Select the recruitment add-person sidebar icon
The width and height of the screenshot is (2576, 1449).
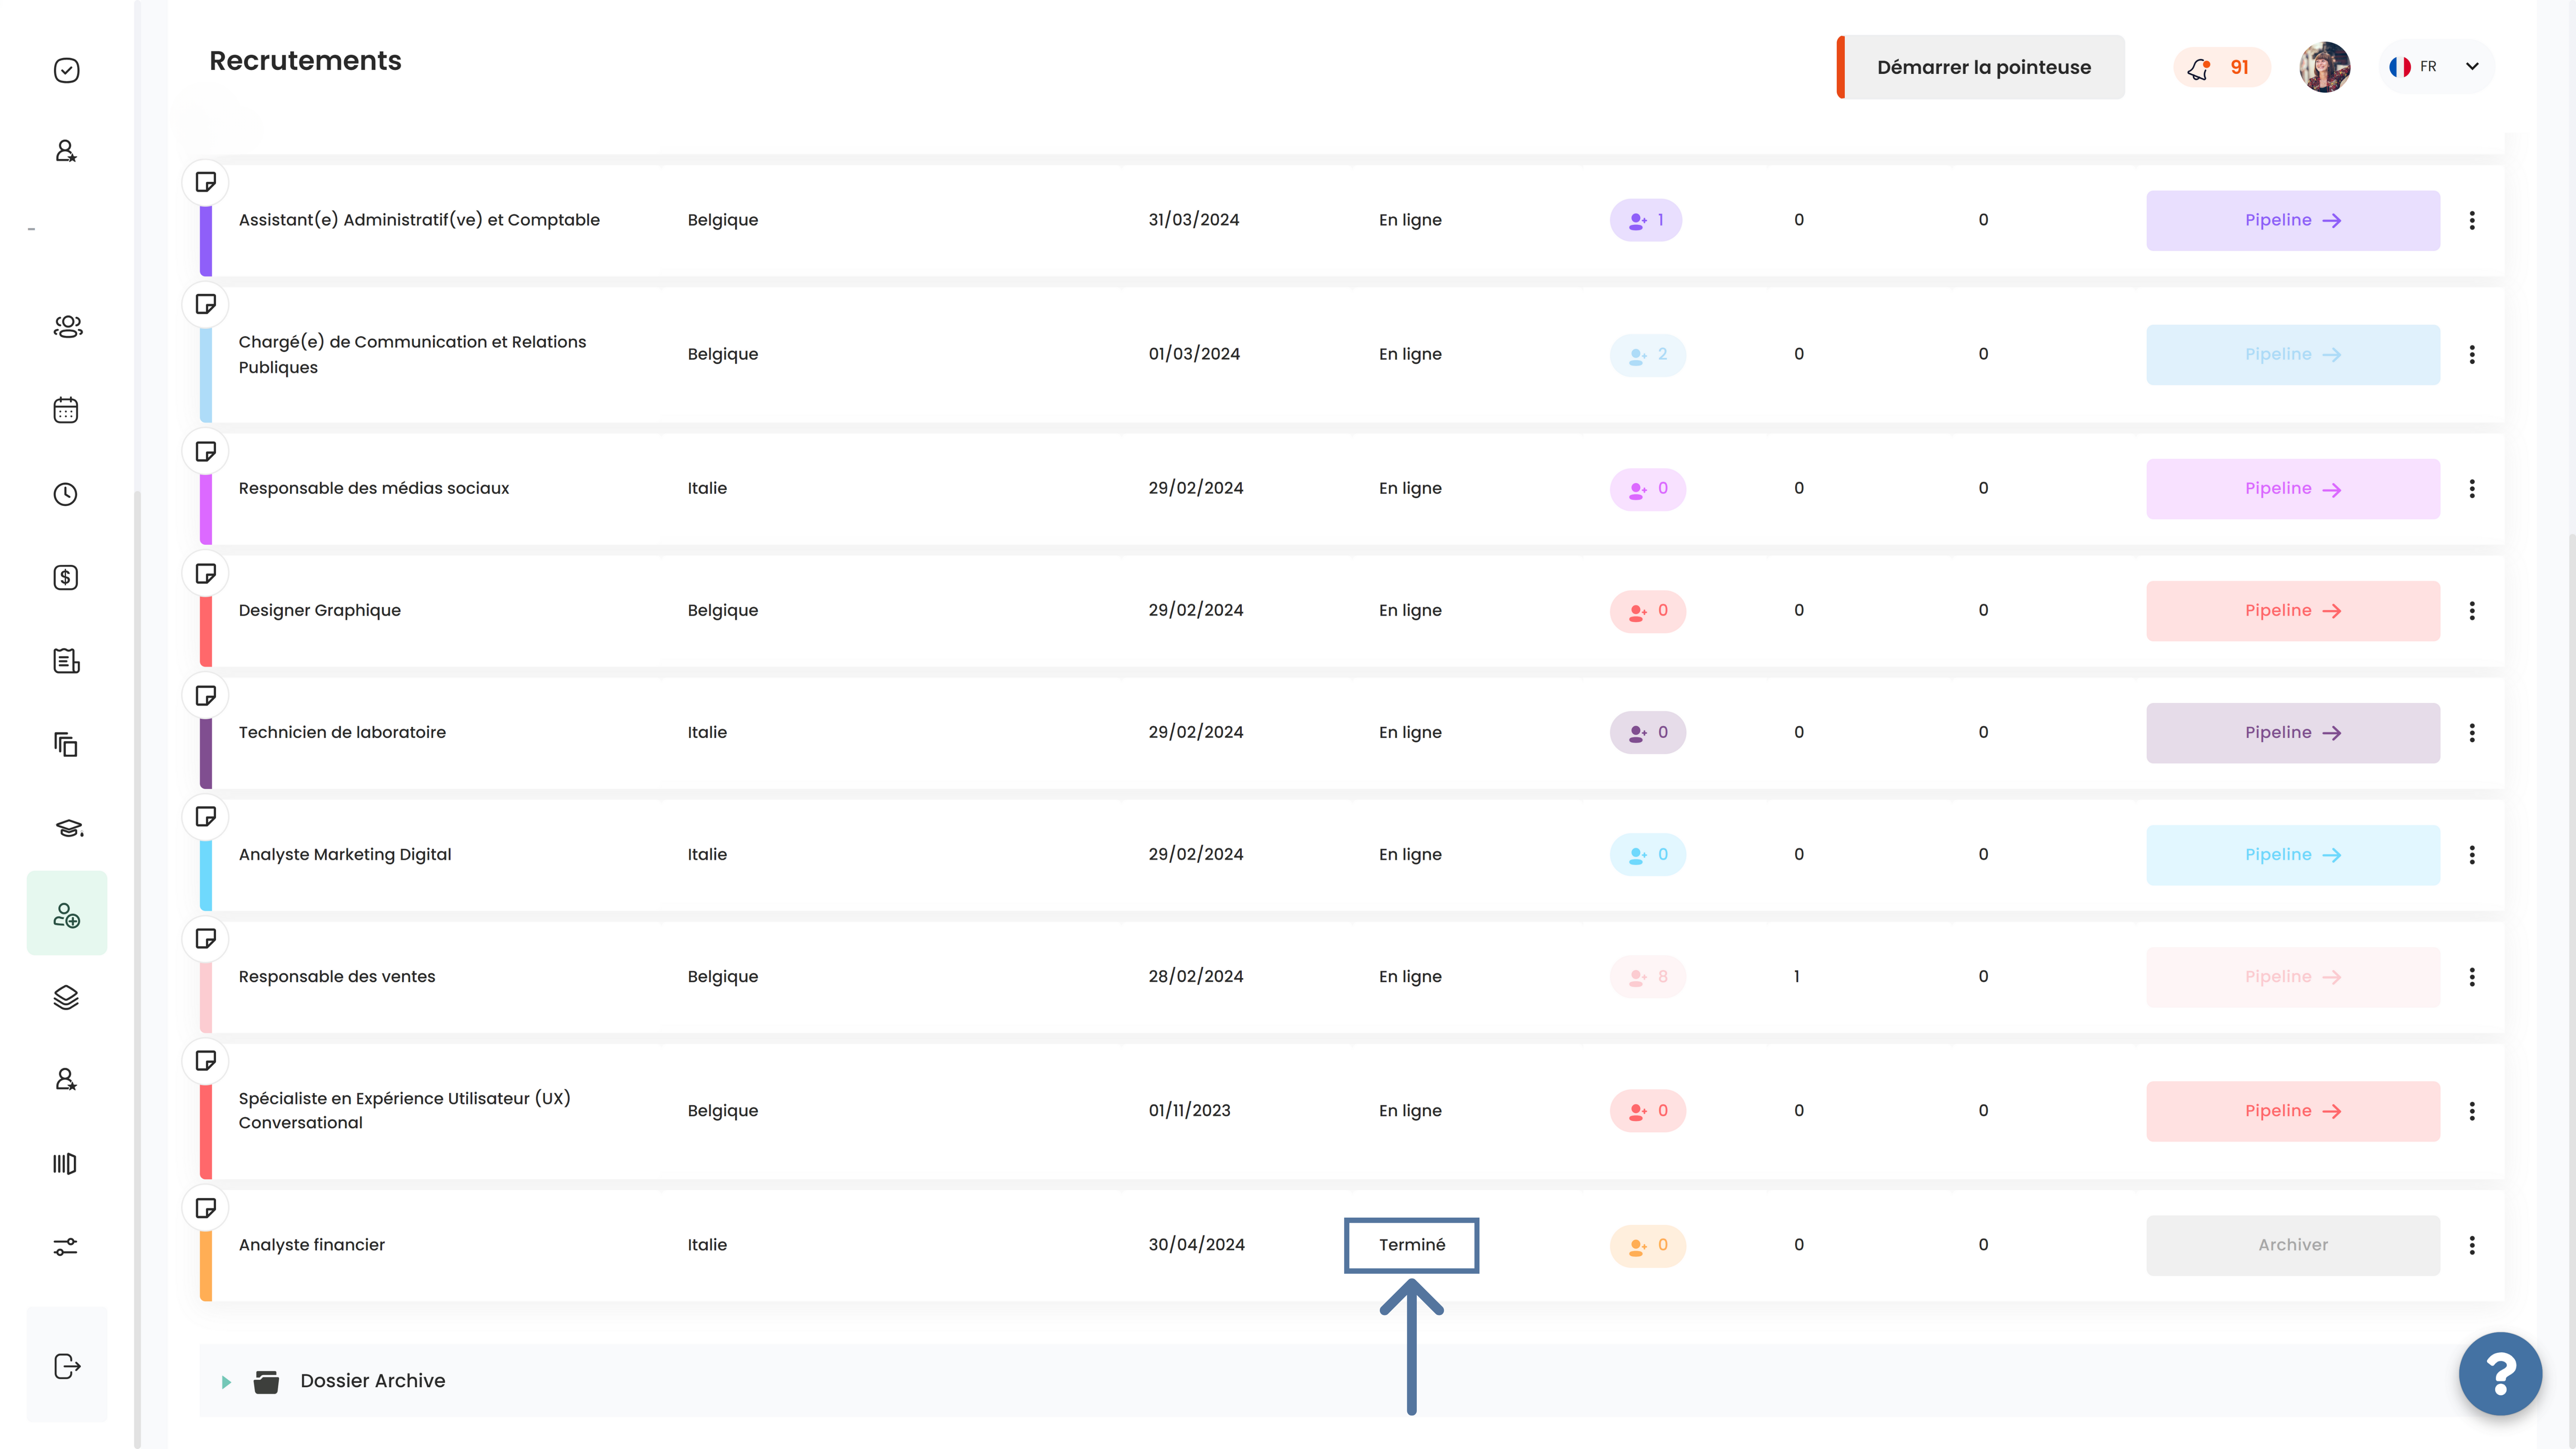pyautogui.click(x=67, y=914)
